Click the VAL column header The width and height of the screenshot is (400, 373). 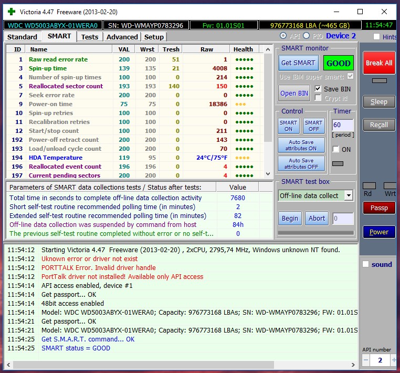[124, 49]
